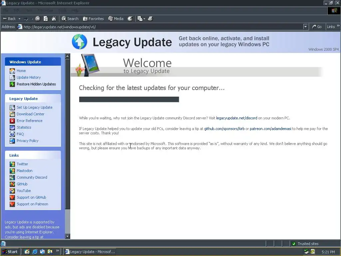Viewport: 341px width, 256px height.
Task: Open the Statistics link
Action: 24,127
